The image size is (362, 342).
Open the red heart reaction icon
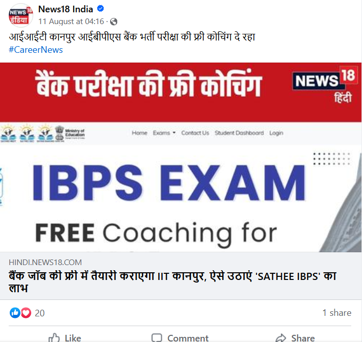(x=26, y=313)
